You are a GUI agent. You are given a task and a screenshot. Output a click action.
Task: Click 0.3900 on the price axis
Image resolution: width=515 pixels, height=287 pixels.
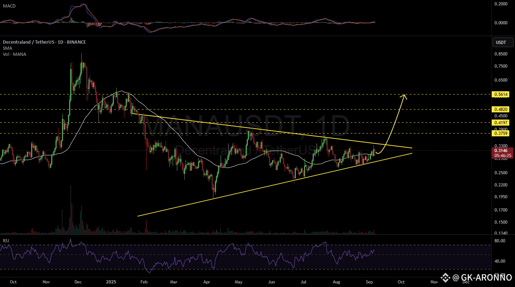coord(501,129)
